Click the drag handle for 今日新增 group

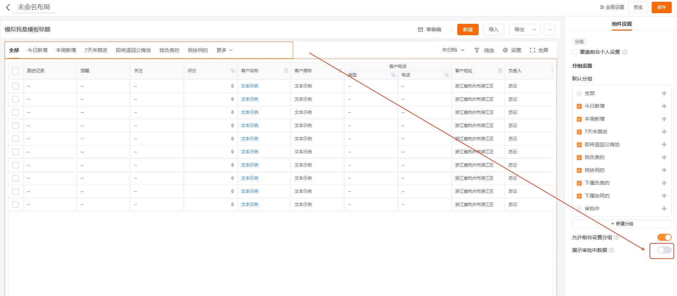[x=664, y=106]
